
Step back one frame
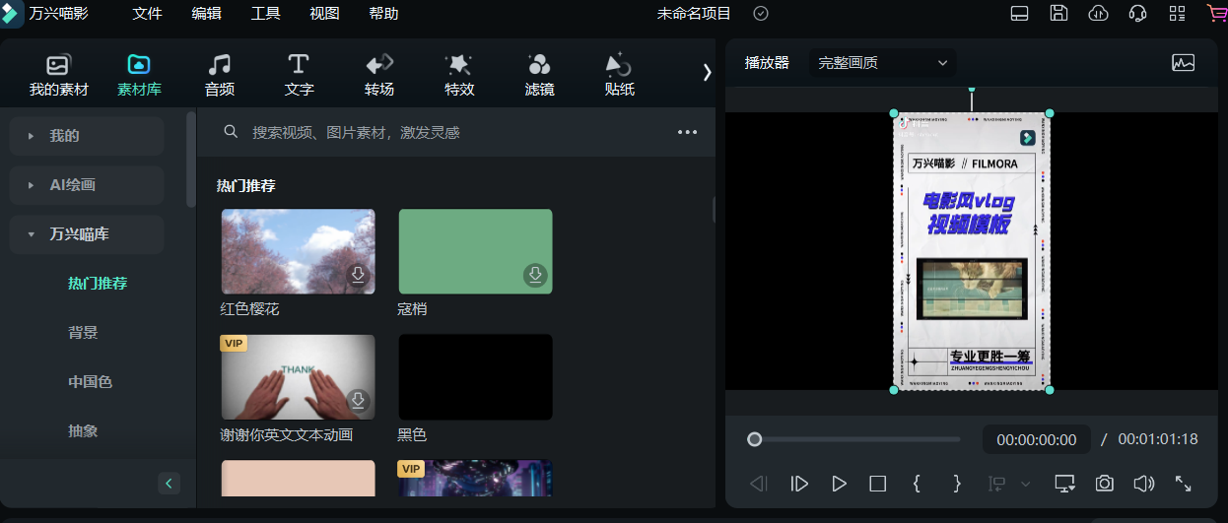click(759, 484)
